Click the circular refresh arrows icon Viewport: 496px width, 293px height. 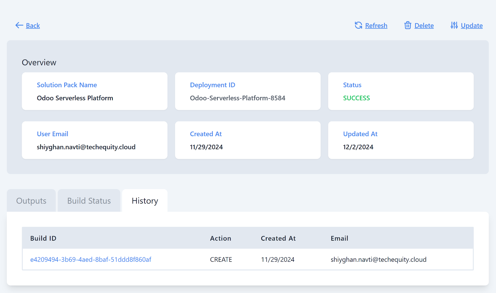[x=358, y=25]
